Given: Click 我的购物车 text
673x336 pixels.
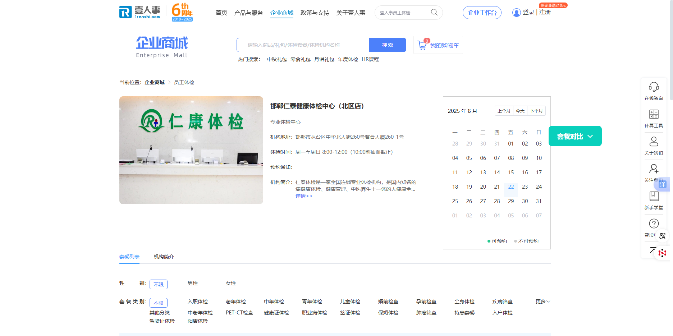Looking at the screenshot, I should [x=445, y=45].
